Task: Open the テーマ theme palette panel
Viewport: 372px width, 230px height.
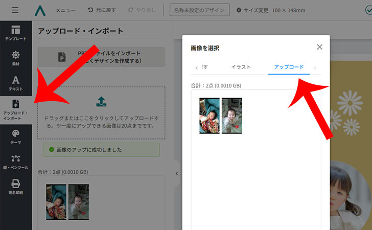Action: [x=16, y=135]
